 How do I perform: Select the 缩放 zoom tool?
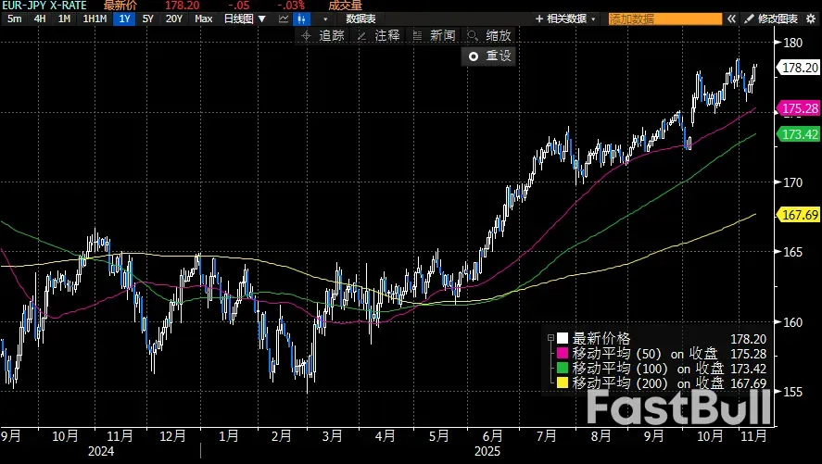click(x=490, y=35)
